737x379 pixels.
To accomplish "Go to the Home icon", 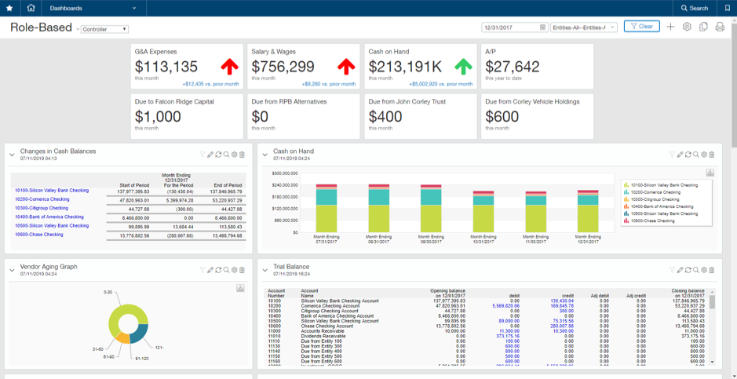I will [x=31, y=8].
